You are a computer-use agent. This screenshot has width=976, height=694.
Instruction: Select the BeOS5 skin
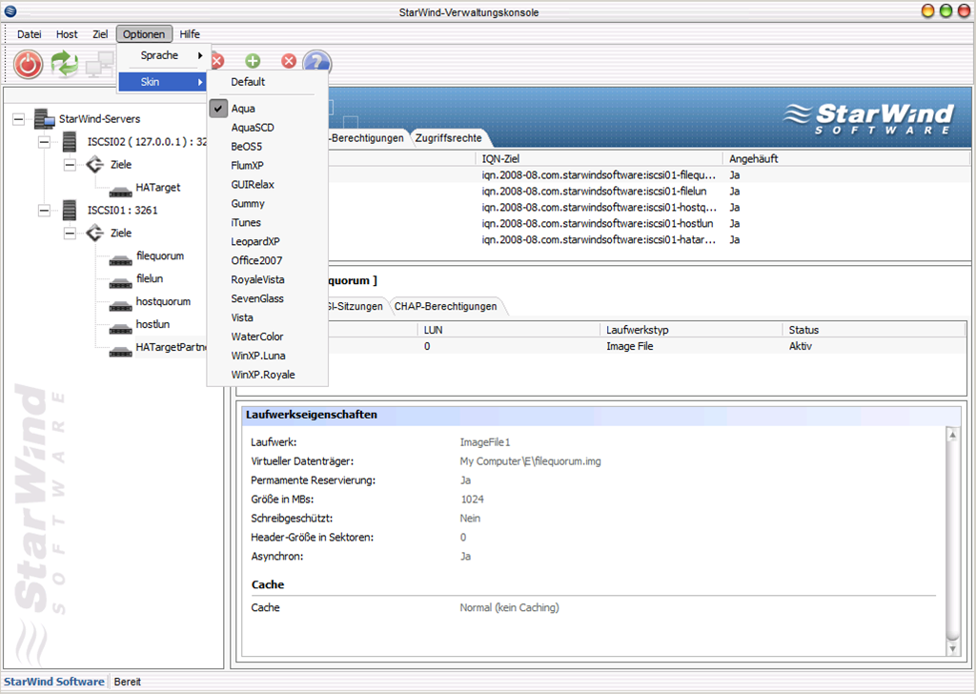click(x=247, y=146)
